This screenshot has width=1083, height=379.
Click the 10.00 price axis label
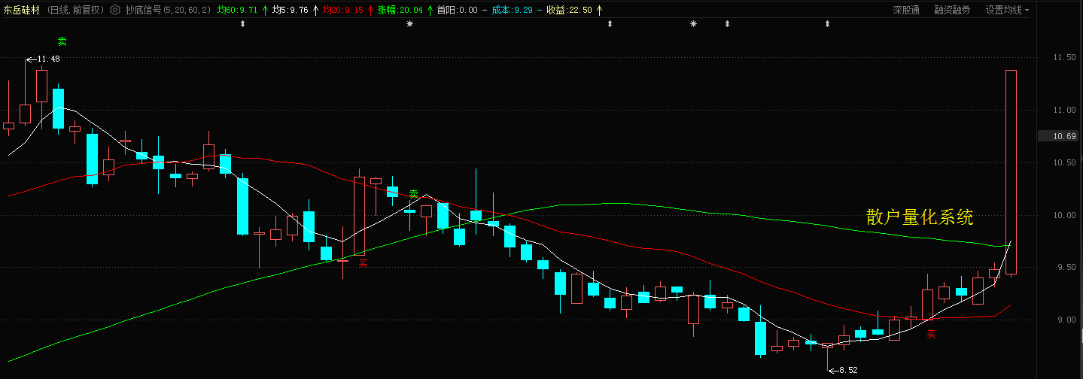coord(1064,216)
